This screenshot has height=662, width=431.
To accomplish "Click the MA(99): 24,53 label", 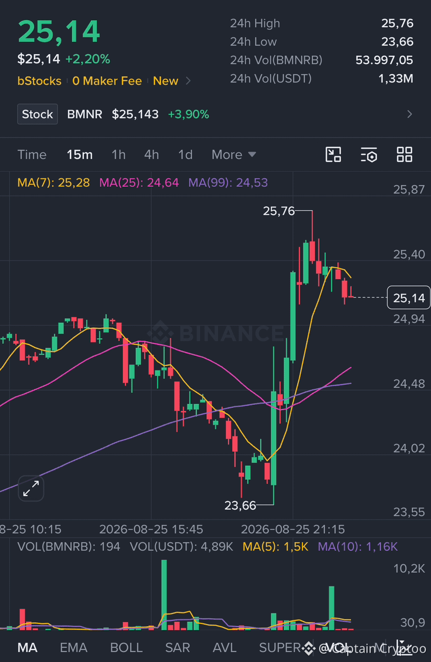I will [228, 183].
